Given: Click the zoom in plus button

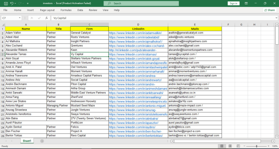Looking at the screenshot, I should pos(268,146).
